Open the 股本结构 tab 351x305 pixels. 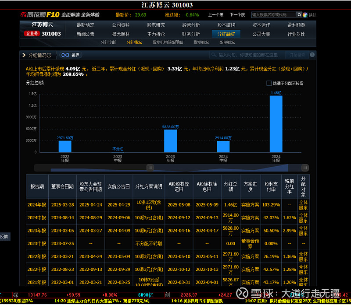pyautogui.click(x=226, y=25)
